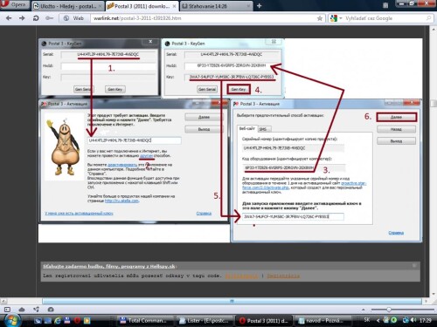The image size is (437, 327).
Task: Close the Uložto - Hledej tab
Action: click(x=101, y=6)
